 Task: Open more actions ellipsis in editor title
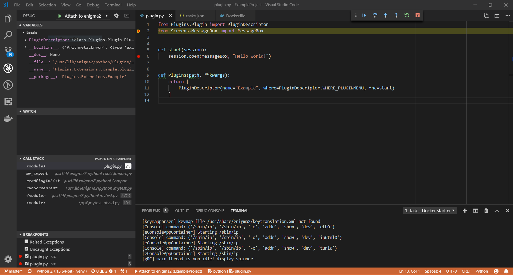508,16
